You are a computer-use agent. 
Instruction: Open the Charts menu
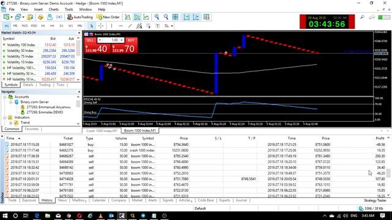point(53,9)
